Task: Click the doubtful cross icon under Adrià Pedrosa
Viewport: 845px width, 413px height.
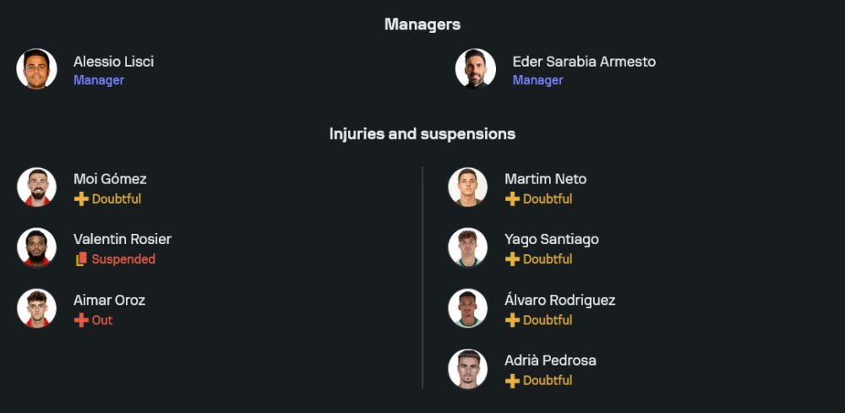Action: (x=512, y=381)
